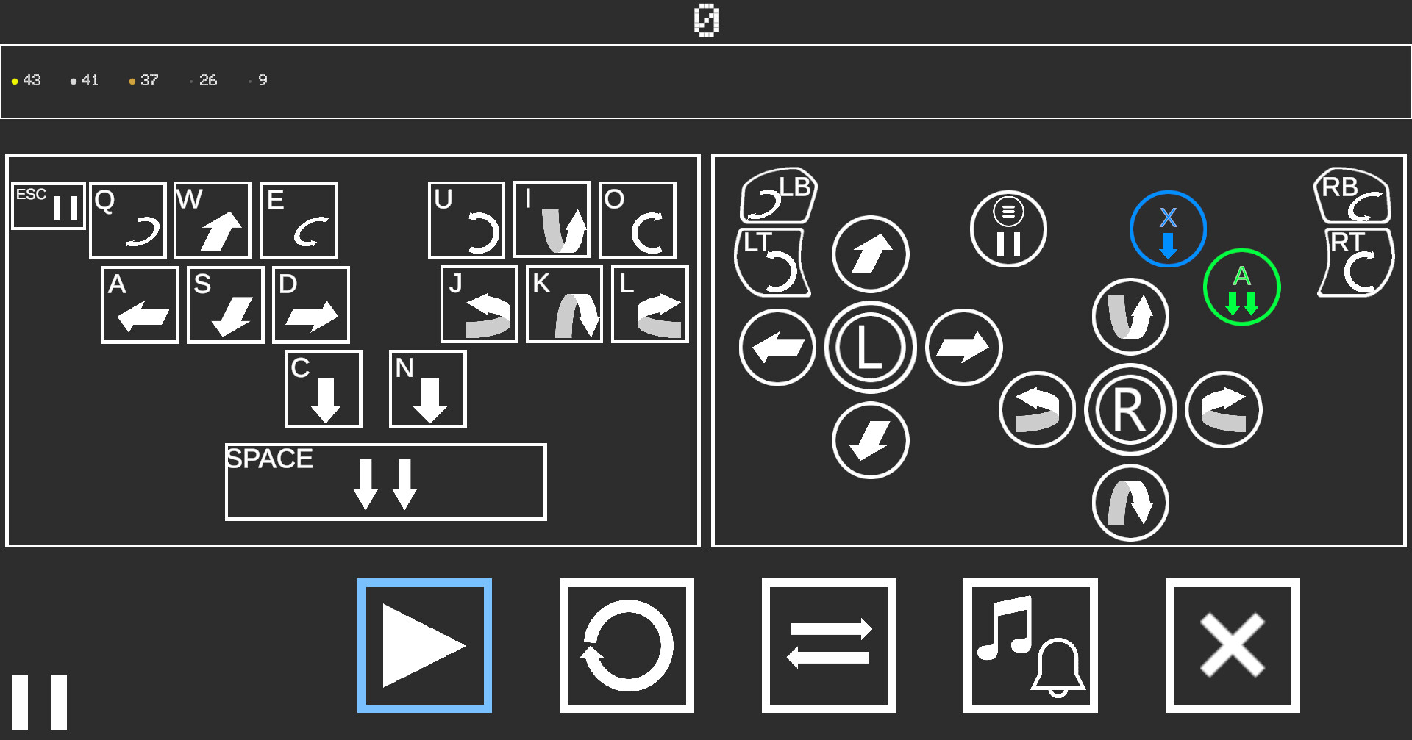Click the large Play button
This screenshot has height=740, width=1412.
pos(424,645)
